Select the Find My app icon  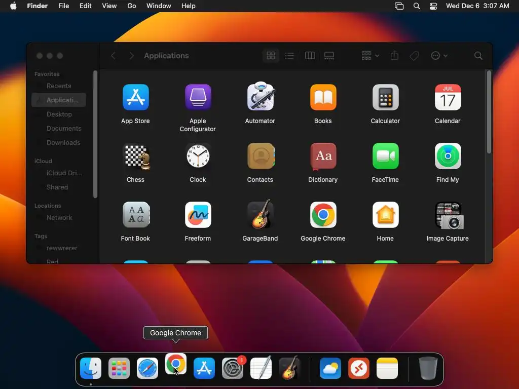[x=448, y=156]
